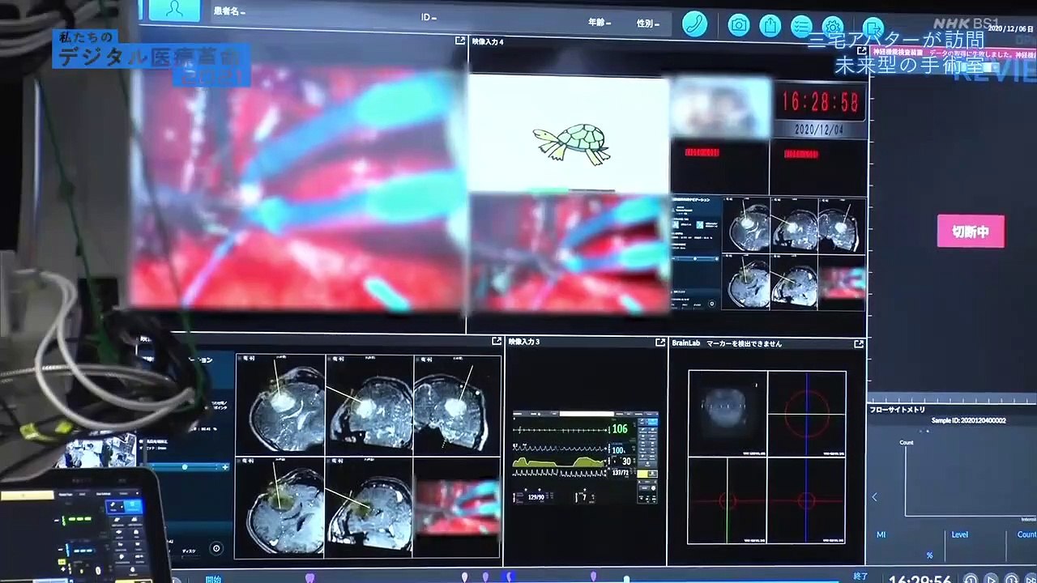Open the top-middle MRI slice in the lower panel
Screen dimensions: 1037x583
[x=369, y=405]
